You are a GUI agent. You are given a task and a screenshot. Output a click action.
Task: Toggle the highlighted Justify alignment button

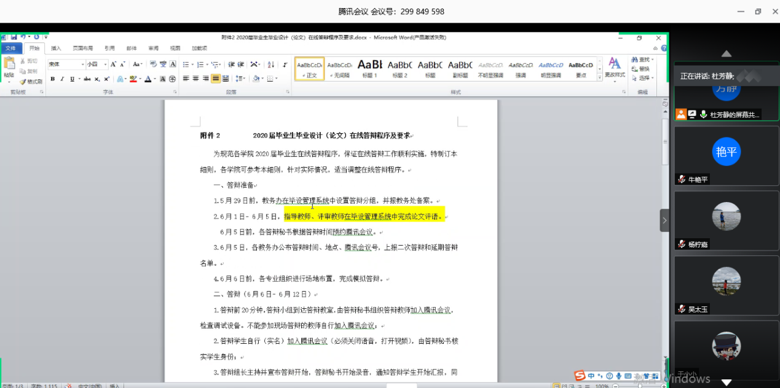216,79
